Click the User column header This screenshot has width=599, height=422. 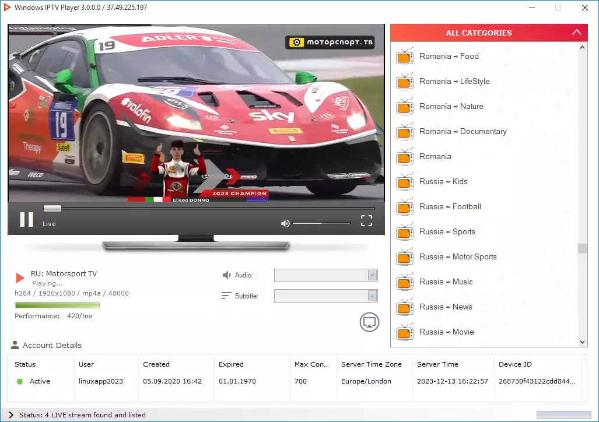86,364
